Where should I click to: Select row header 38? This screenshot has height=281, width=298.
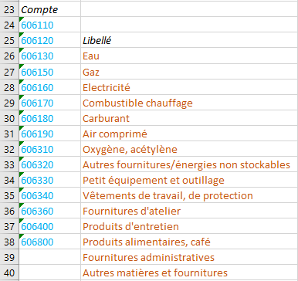coord(9,242)
